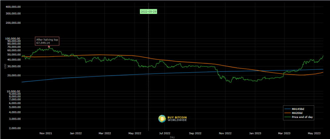Click the Day x-axis title
The width and height of the screenshot is (330, 139).
tap(172, 137)
